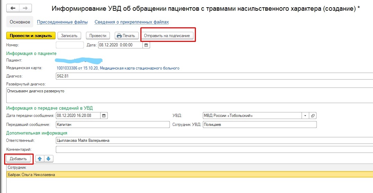Select the Основное tab
Screen dimensions: 373x193
(x=20, y=22)
